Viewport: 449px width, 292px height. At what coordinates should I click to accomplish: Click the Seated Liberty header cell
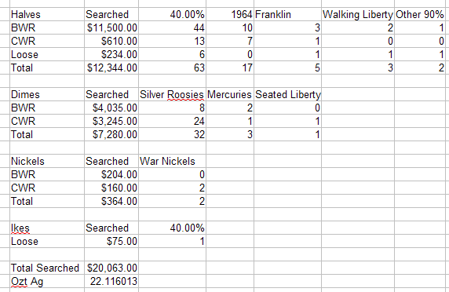pos(287,94)
